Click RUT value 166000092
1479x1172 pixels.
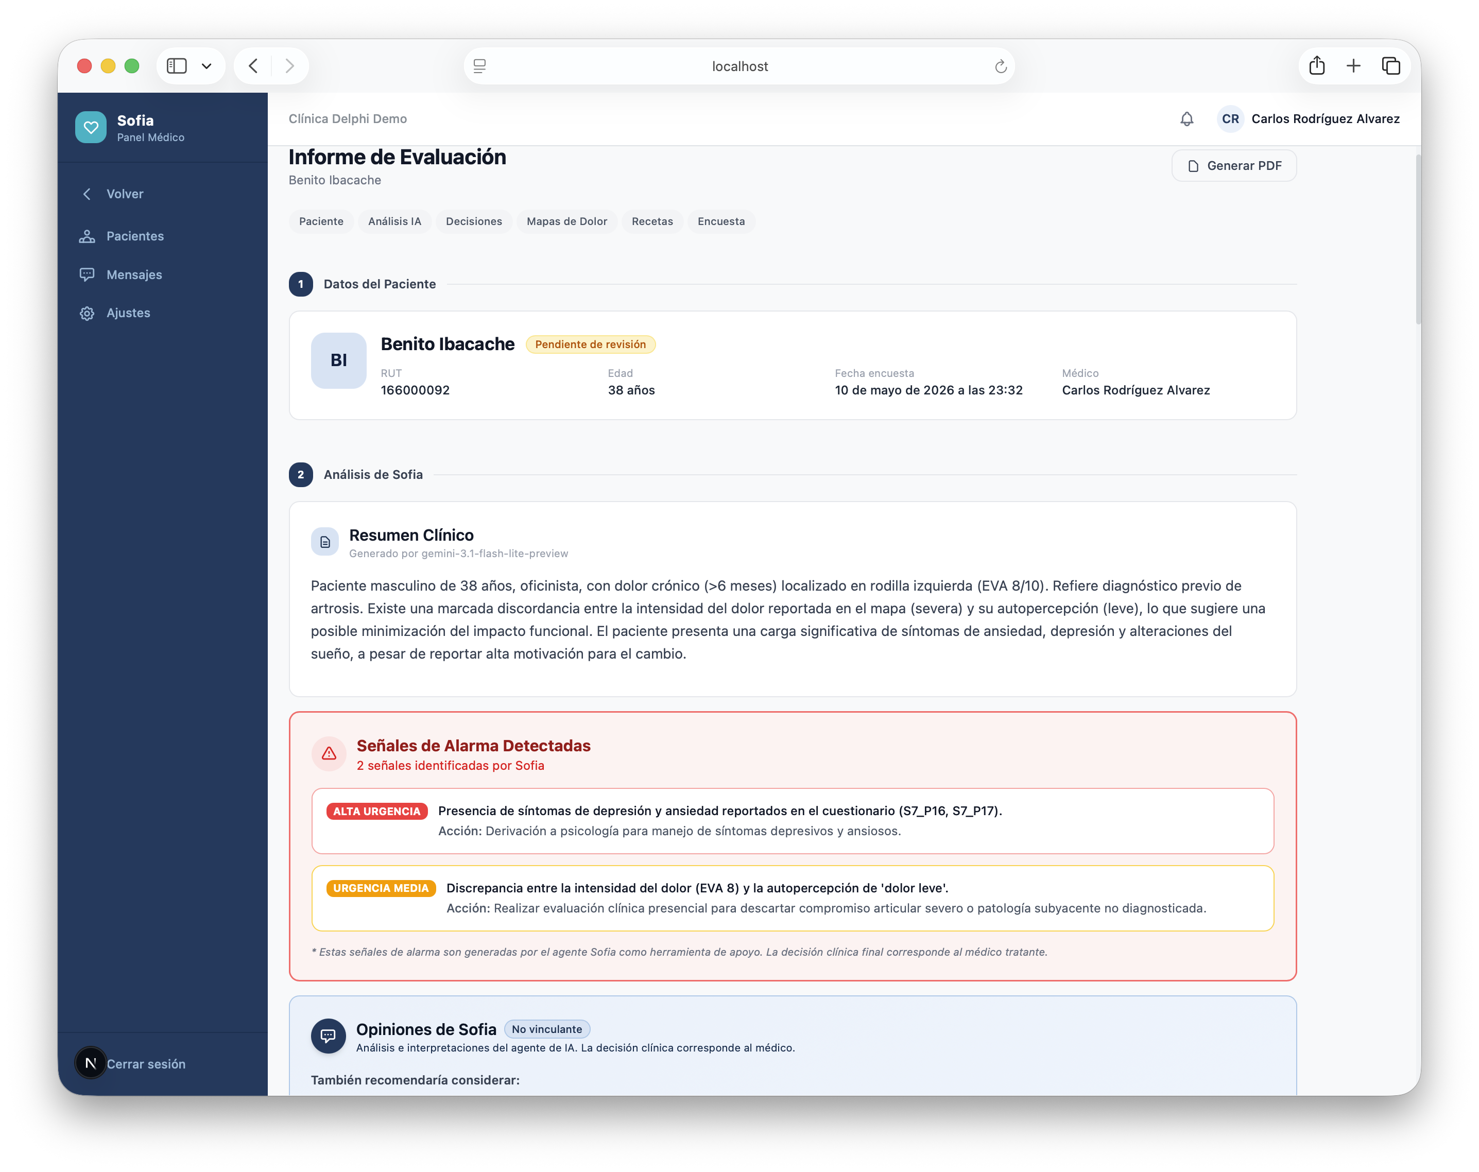[415, 390]
